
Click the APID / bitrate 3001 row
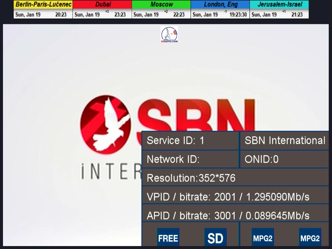(x=235, y=215)
